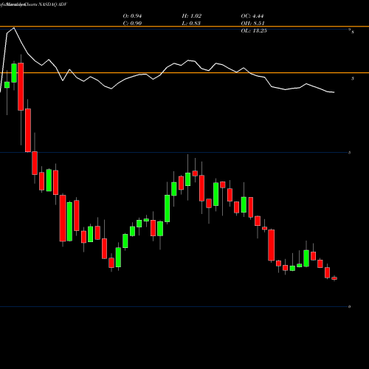Click the axis label '0' at the bottom gridline

[349, 306]
